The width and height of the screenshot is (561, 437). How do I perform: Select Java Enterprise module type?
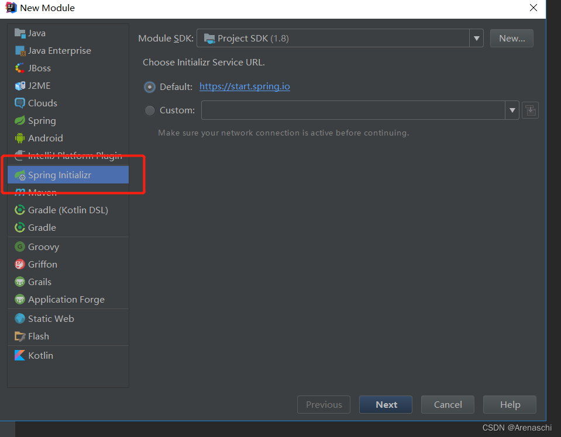pyautogui.click(x=68, y=51)
